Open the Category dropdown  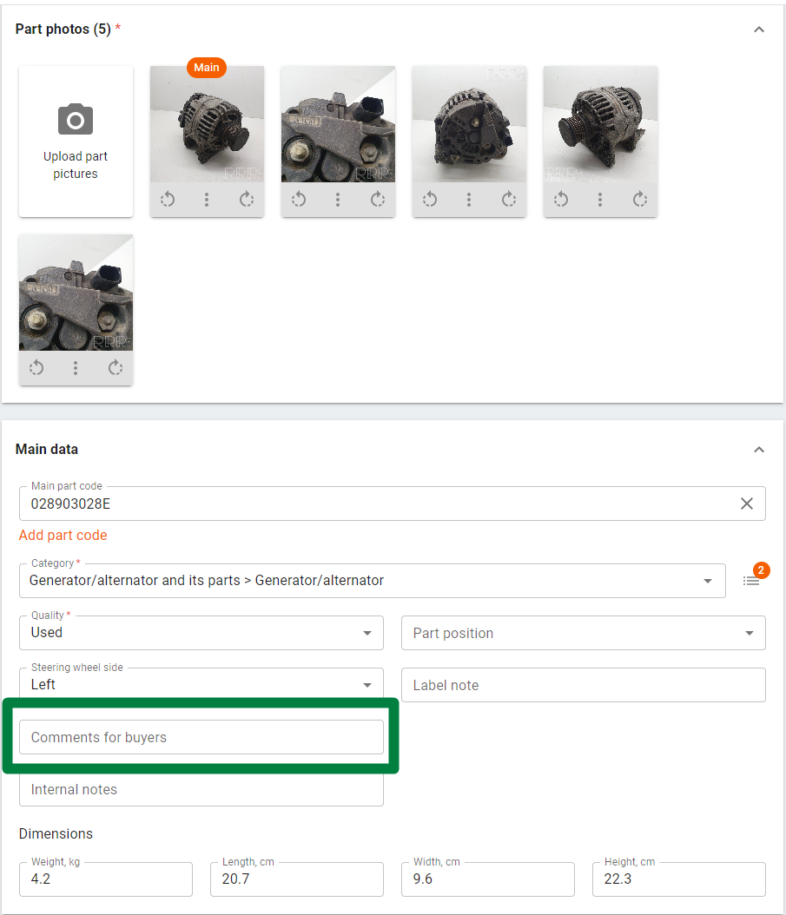pyautogui.click(x=708, y=581)
